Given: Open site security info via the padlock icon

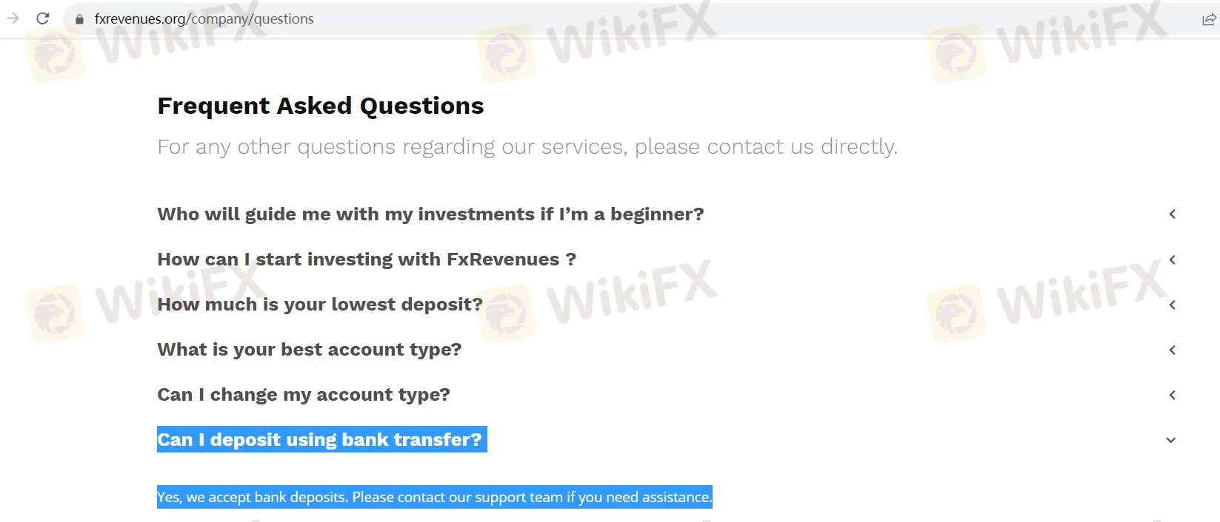Looking at the screenshot, I should point(79,18).
